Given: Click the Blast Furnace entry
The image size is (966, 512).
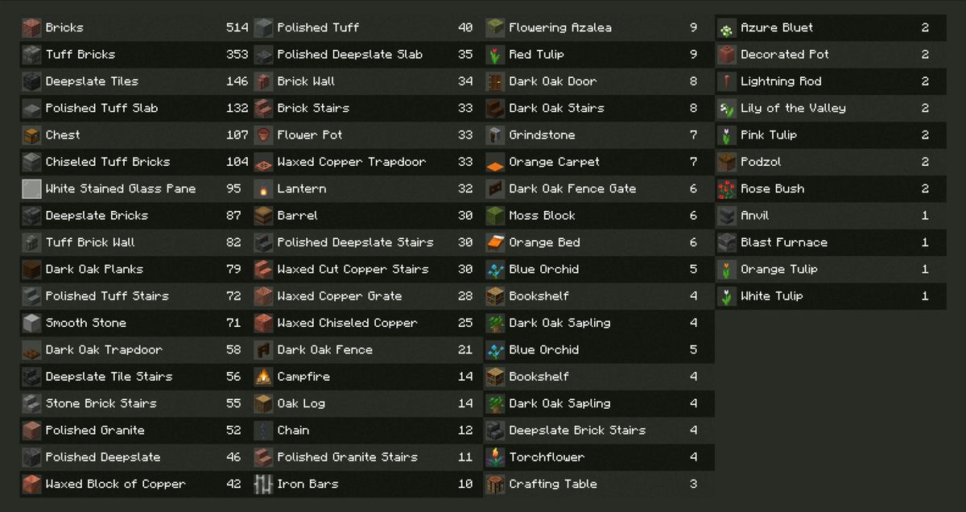Looking at the screenshot, I should click(x=830, y=243).
